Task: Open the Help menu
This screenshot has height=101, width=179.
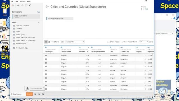Action: pyautogui.click(x=29, y=2)
